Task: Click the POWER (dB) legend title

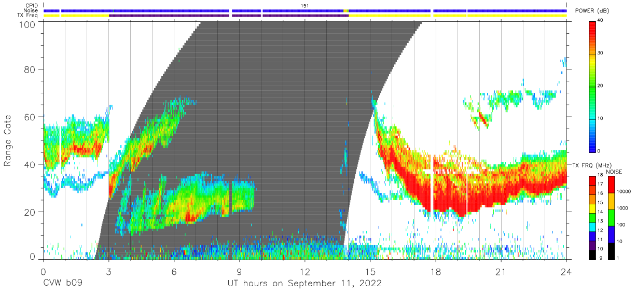Action: tap(592, 11)
